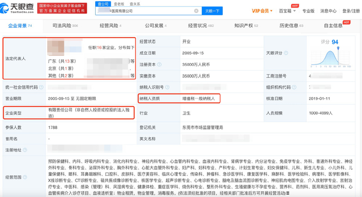The height and width of the screenshot is (197, 362).
Task: Select the 知识产权 tab
Action: click(246, 26)
